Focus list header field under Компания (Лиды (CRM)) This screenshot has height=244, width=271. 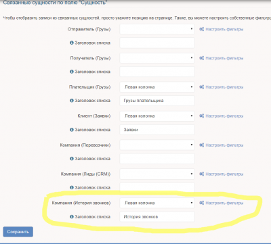[x=157, y=187]
